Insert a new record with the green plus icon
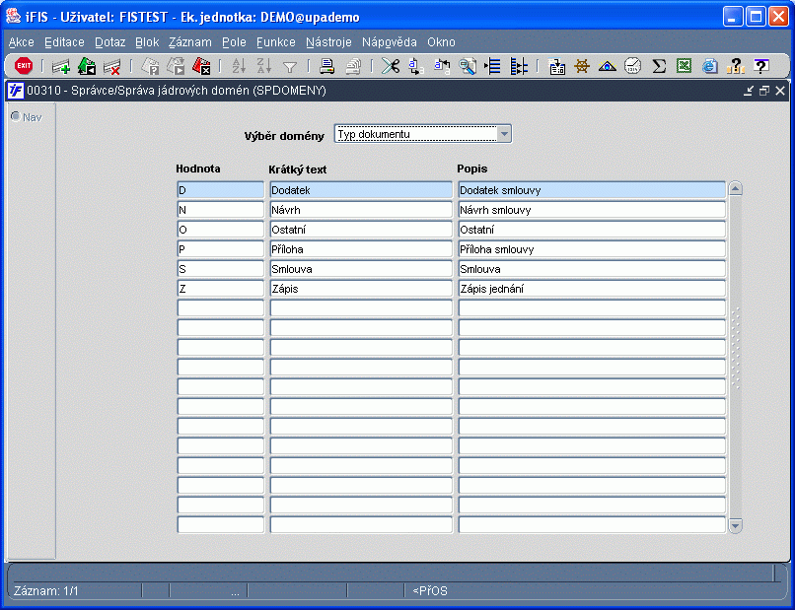The height and width of the screenshot is (610, 795). (61, 66)
